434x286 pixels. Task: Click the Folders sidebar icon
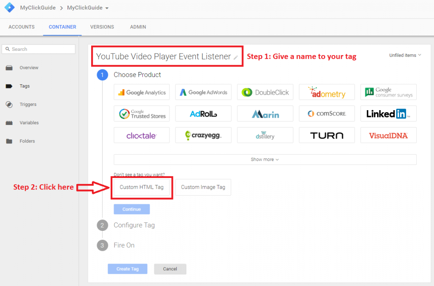coord(9,141)
